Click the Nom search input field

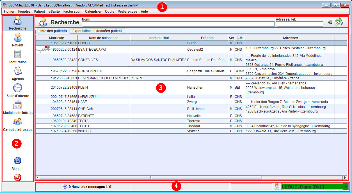coord(178,24)
